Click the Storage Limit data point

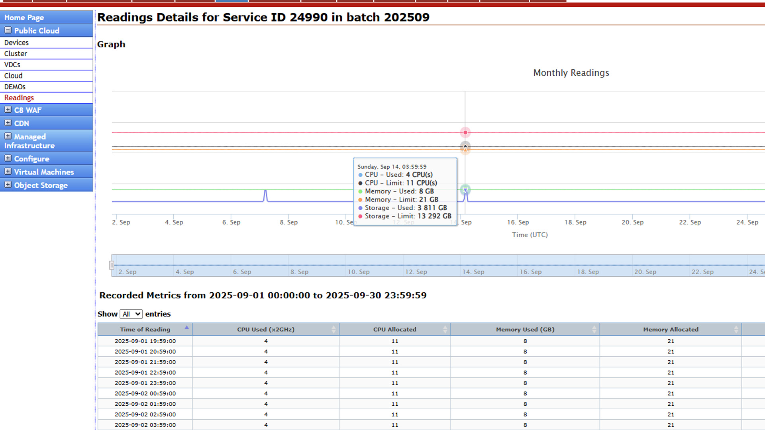coord(465,133)
